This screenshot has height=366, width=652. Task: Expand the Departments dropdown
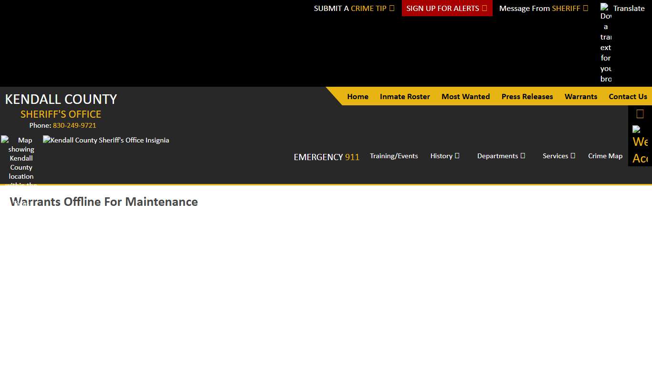pos(501,156)
